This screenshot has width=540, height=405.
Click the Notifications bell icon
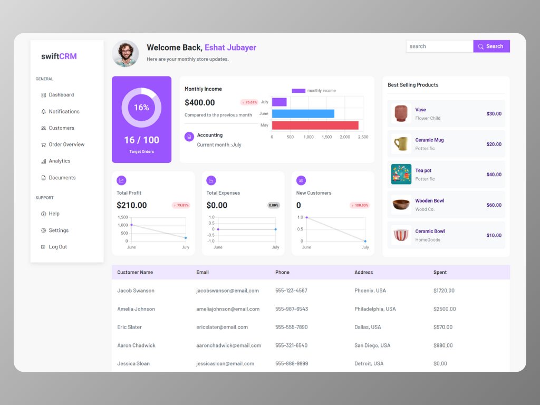pyautogui.click(x=43, y=112)
